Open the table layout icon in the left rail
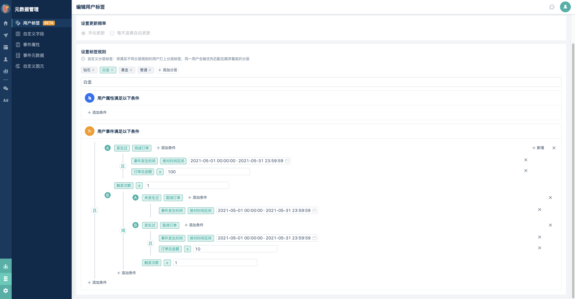 6,47
